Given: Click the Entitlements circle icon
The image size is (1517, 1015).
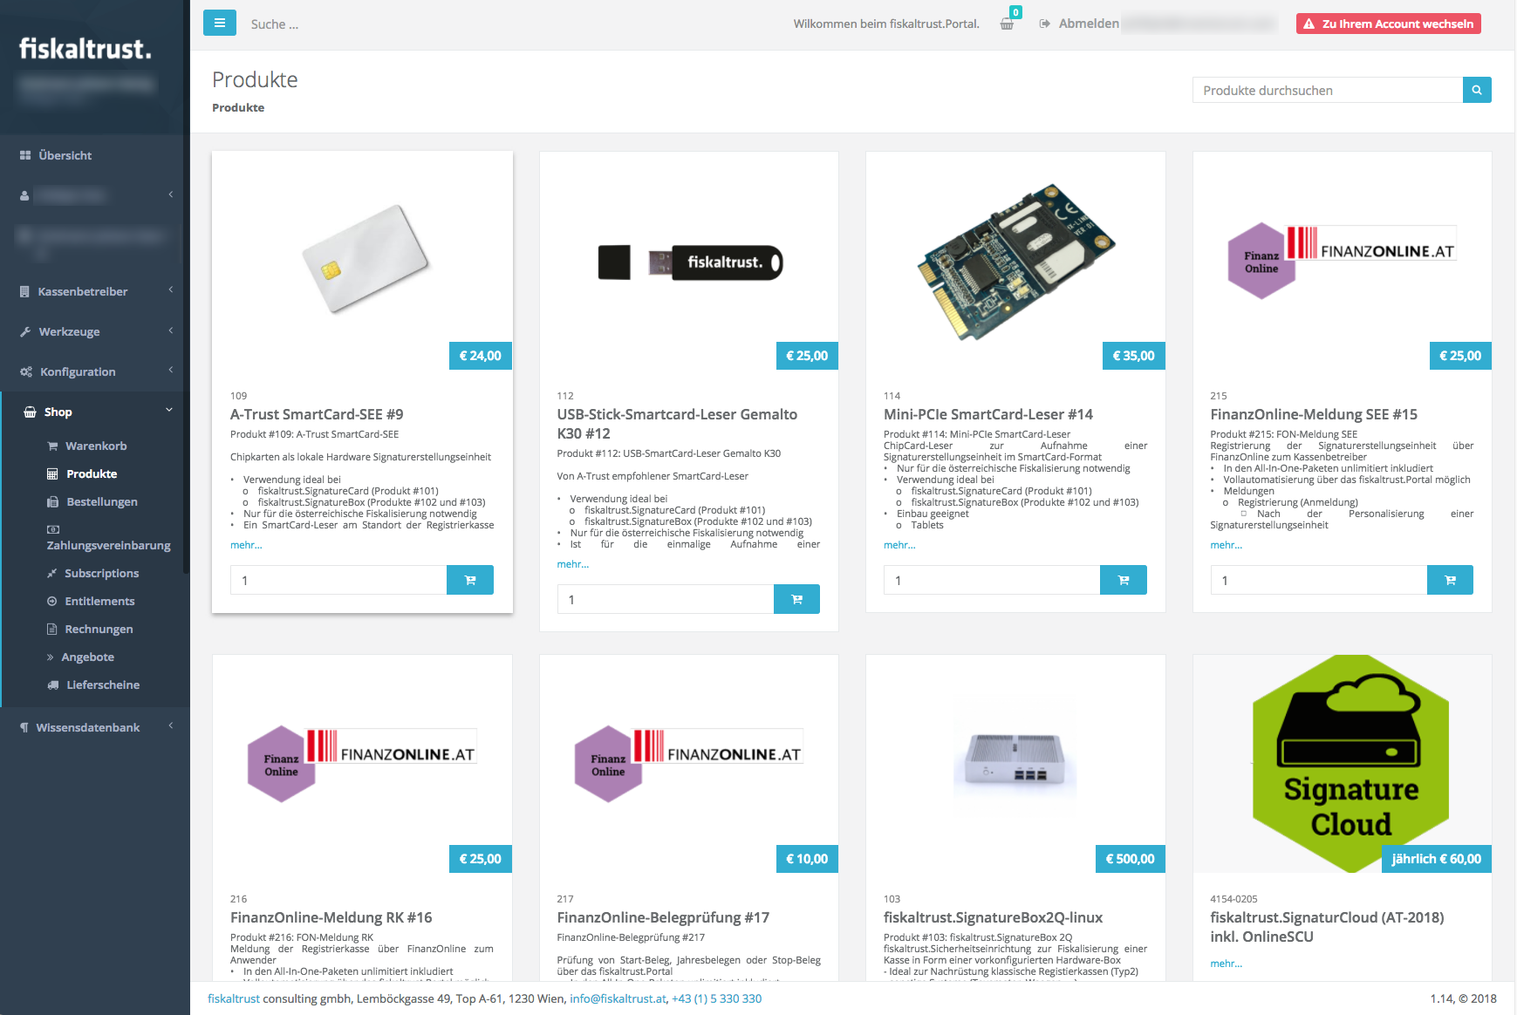Looking at the screenshot, I should [x=52, y=601].
